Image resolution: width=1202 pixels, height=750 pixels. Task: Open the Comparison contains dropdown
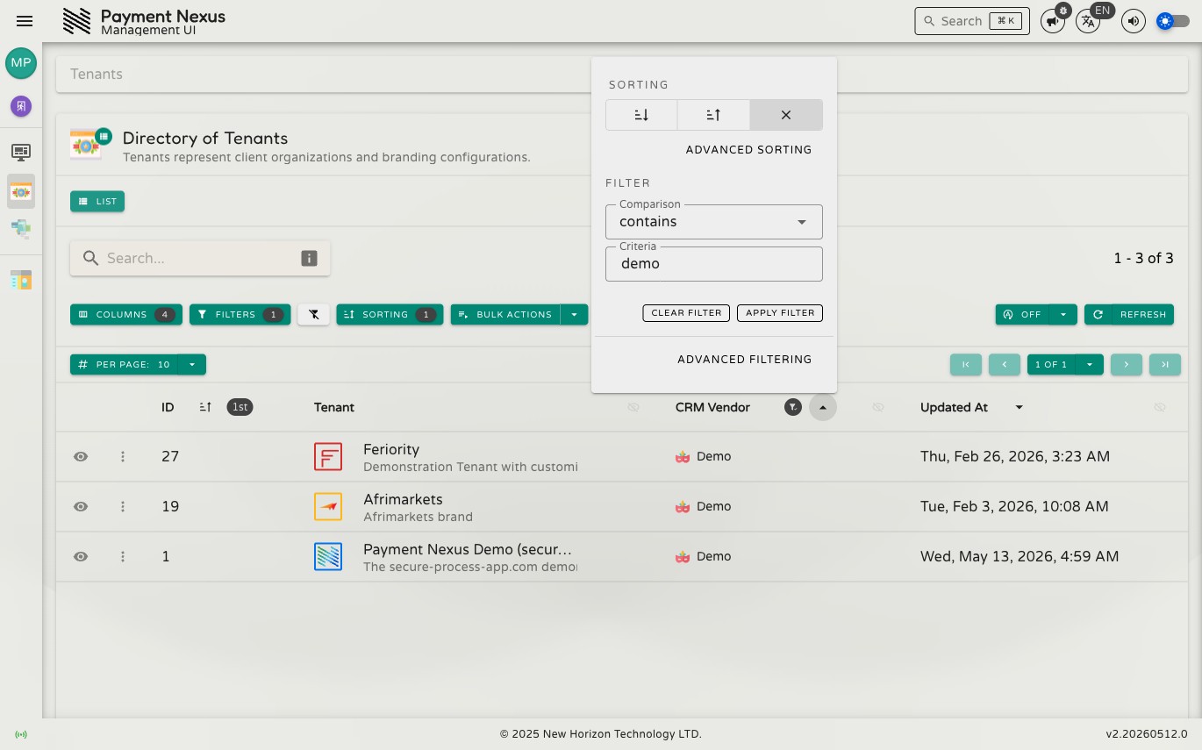point(714,222)
